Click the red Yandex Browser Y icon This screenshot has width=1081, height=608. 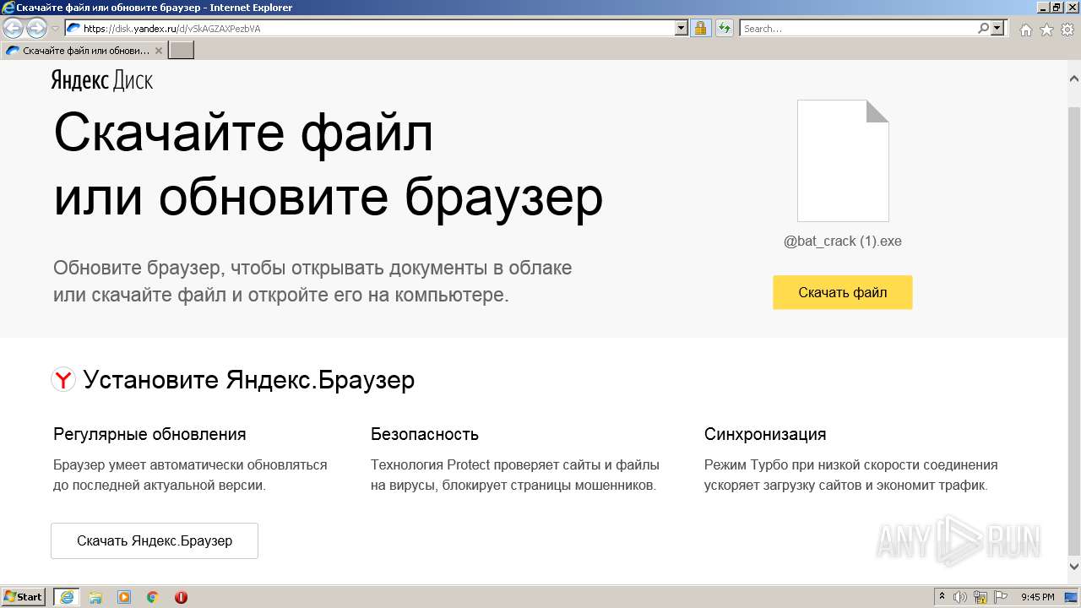[x=63, y=380]
